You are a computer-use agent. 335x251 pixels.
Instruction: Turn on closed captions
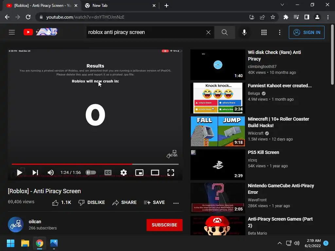click(108, 173)
